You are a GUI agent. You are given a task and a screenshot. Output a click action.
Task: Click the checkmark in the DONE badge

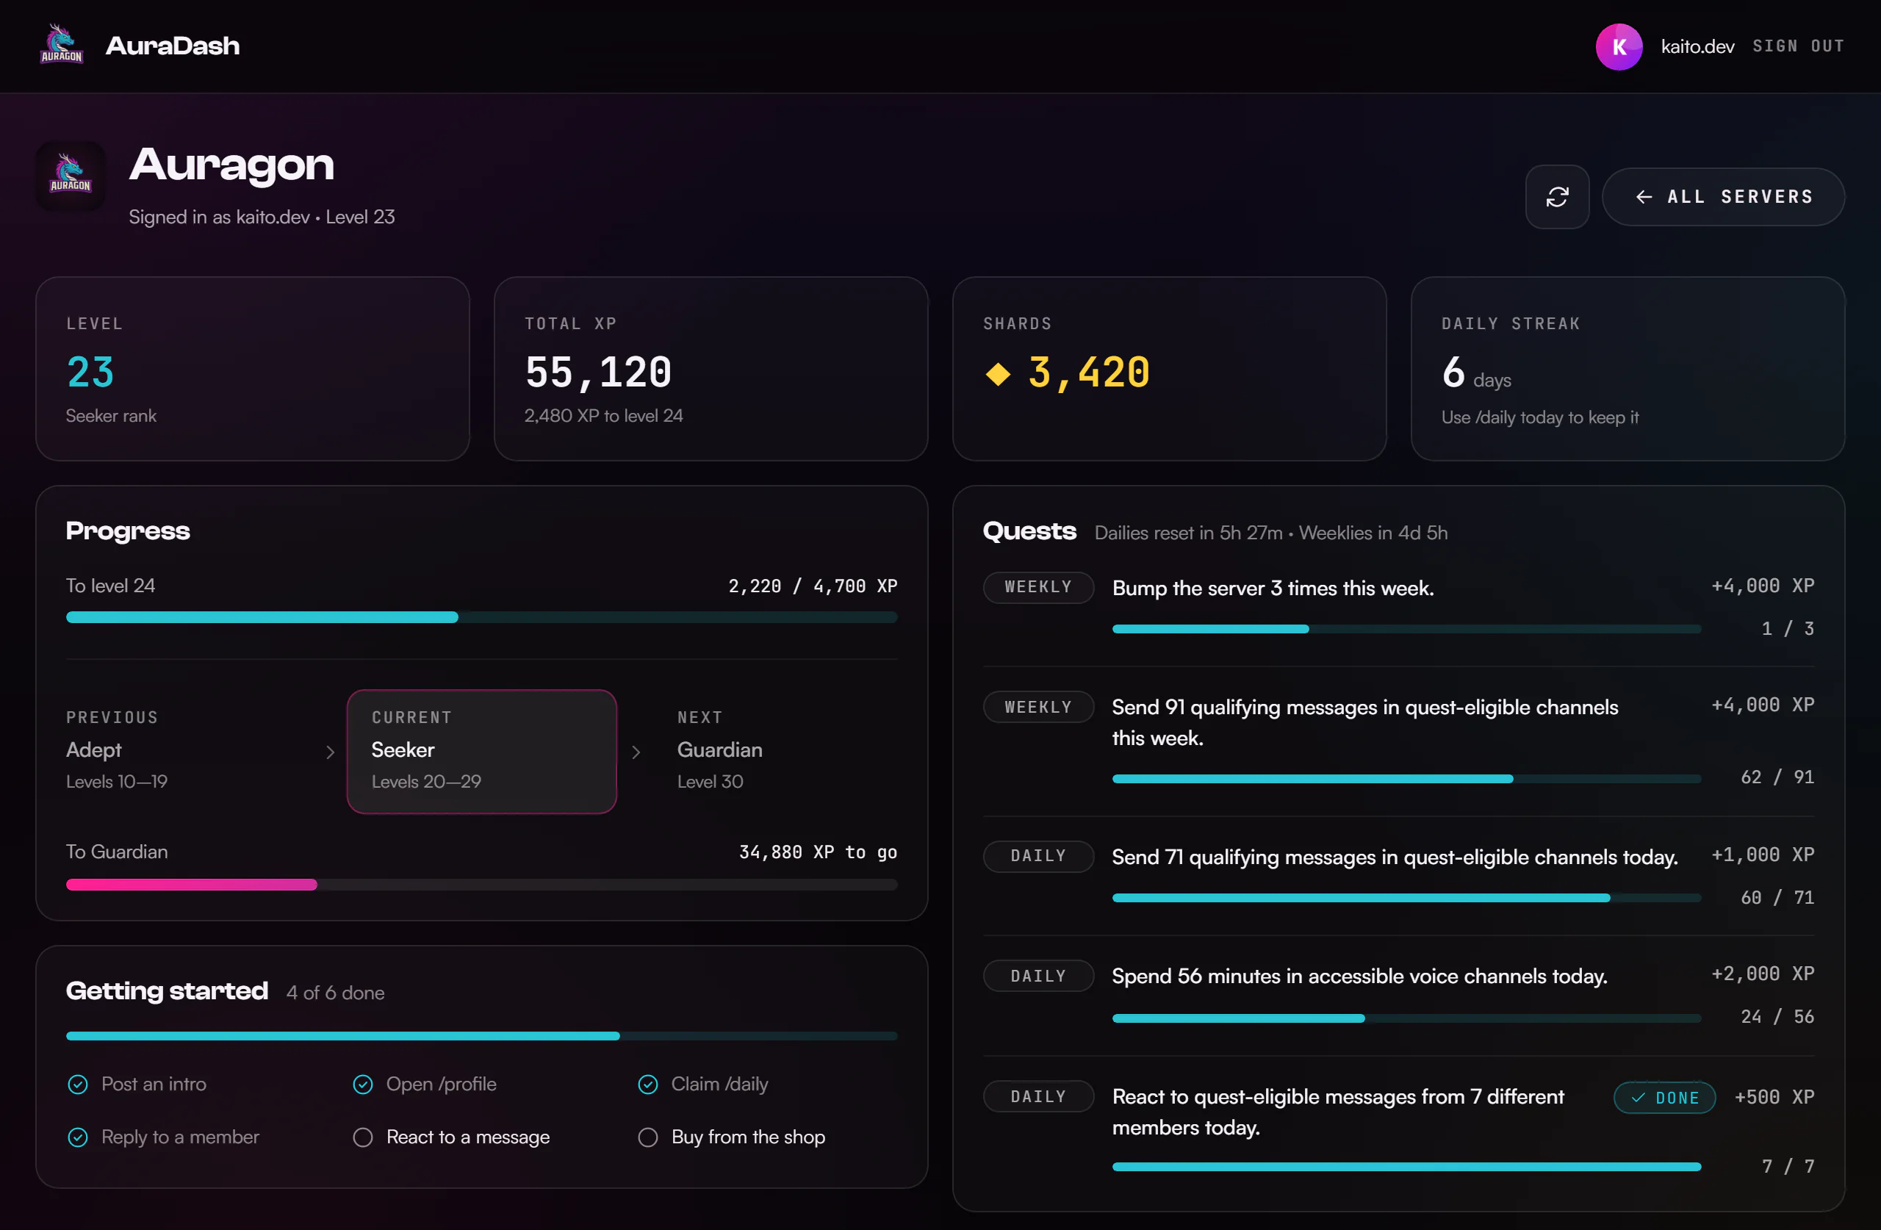pos(1639,1097)
